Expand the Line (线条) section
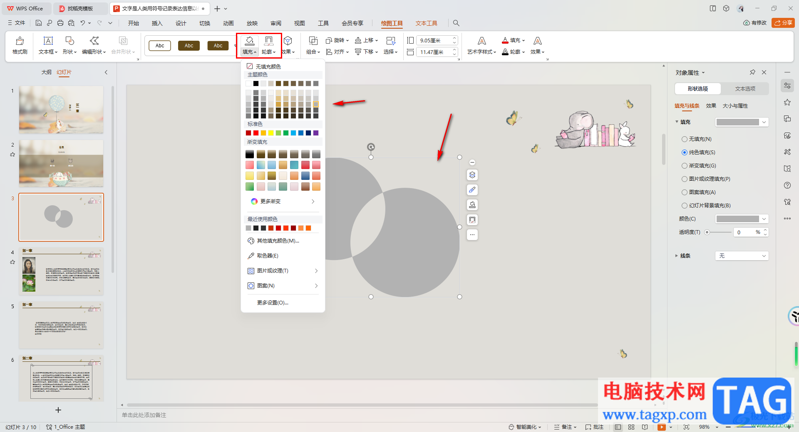This screenshot has width=799, height=432. (x=676, y=256)
